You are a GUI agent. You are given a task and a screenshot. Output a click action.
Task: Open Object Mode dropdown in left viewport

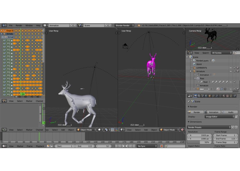(86, 130)
